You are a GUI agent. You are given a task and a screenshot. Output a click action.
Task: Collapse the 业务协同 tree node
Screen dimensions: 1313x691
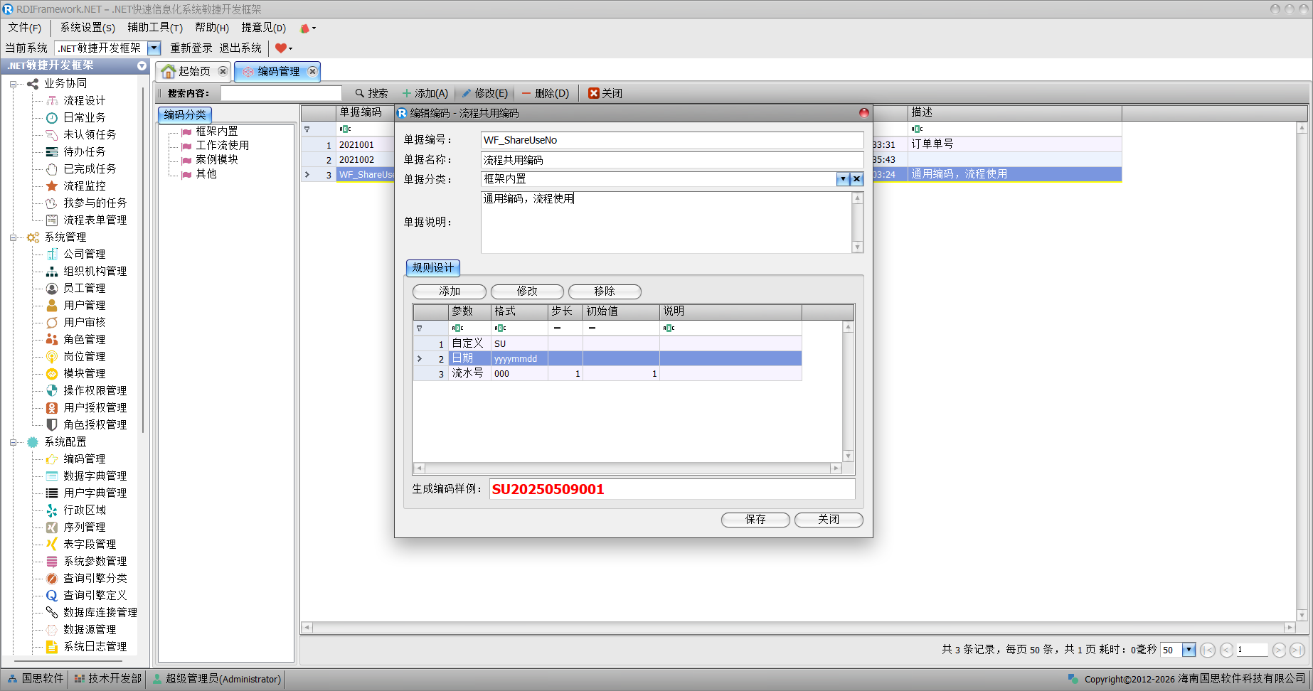tap(14, 84)
